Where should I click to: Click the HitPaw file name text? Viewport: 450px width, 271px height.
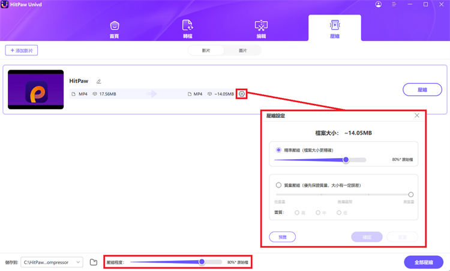click(79, 81)
